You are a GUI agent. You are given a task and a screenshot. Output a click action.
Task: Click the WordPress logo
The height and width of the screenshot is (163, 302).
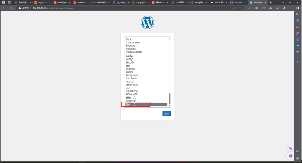pyautogui.click(x=147, y=22)
